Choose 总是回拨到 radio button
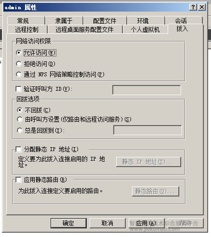This screenshot has width=211, height=237. (20, 130)
